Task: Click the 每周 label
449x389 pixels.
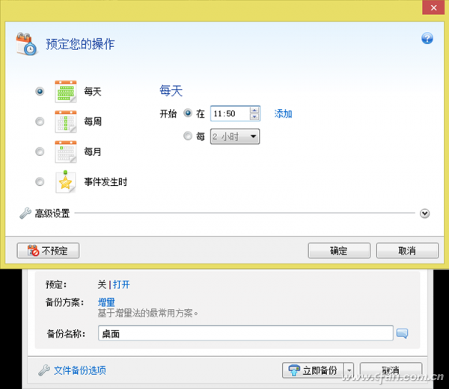Action: [x=93, y=122]
